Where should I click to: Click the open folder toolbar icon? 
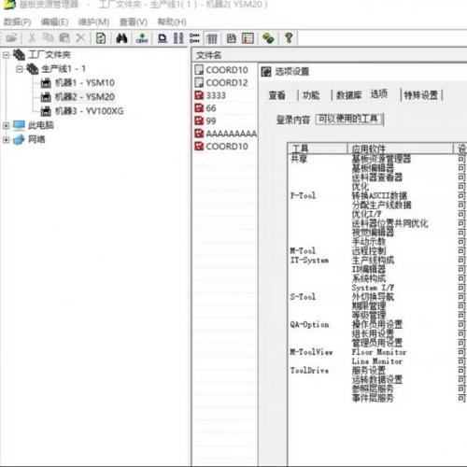pos(12,38)
